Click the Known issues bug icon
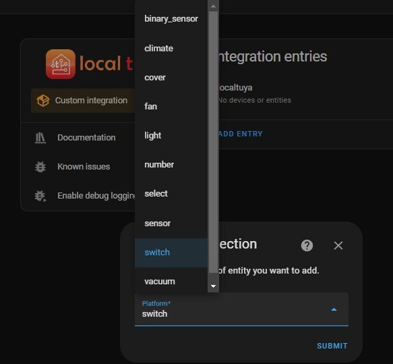This screenshot has height=364, width=393. 40,167
